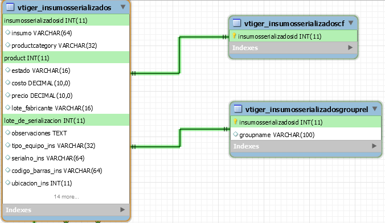The width and height of the screenshot is (385, 223).
Task: Click the vtiger_insumosserializadoscf table icon
Action: tap(237, 23)
